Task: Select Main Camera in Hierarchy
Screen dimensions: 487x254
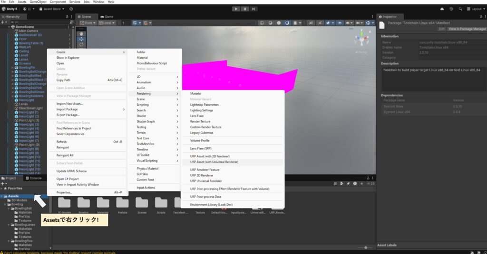Action: pos(29,31)
